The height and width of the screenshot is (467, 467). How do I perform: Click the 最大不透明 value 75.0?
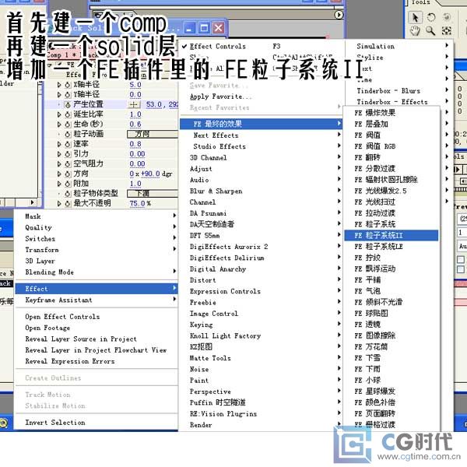click(137, 203)
